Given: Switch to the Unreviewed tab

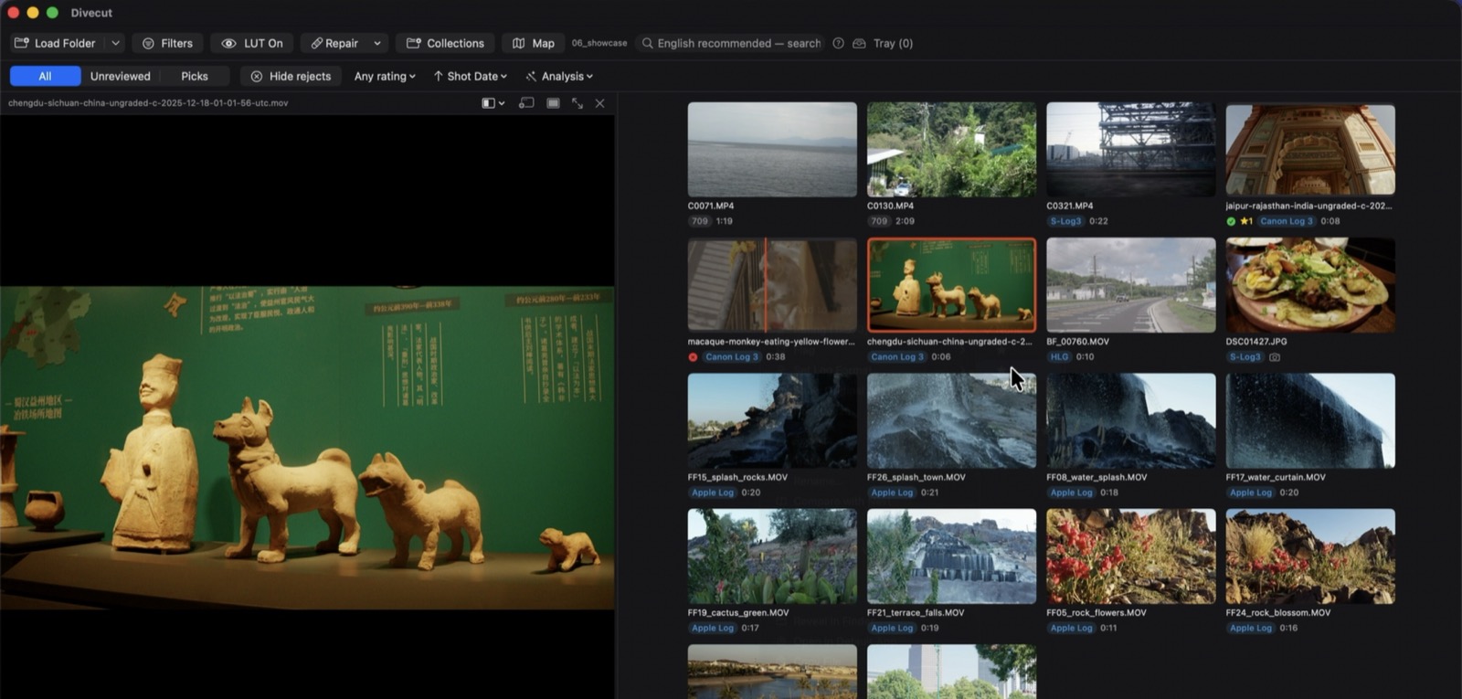Looking at the screenshot, I should click(x=120, y=76).
